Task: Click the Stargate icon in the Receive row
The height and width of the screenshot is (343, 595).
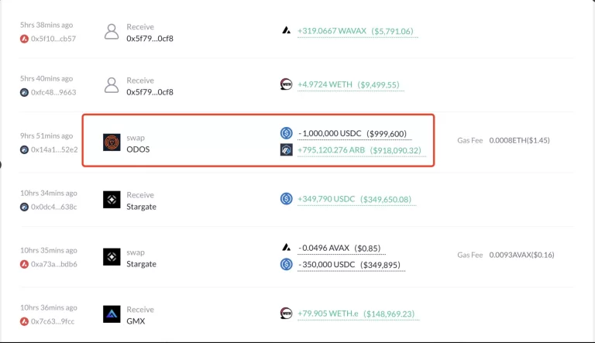Action: click(x=112, y=200)
